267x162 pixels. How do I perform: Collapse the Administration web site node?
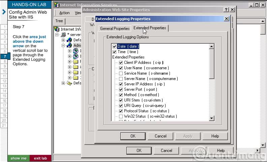63,45
